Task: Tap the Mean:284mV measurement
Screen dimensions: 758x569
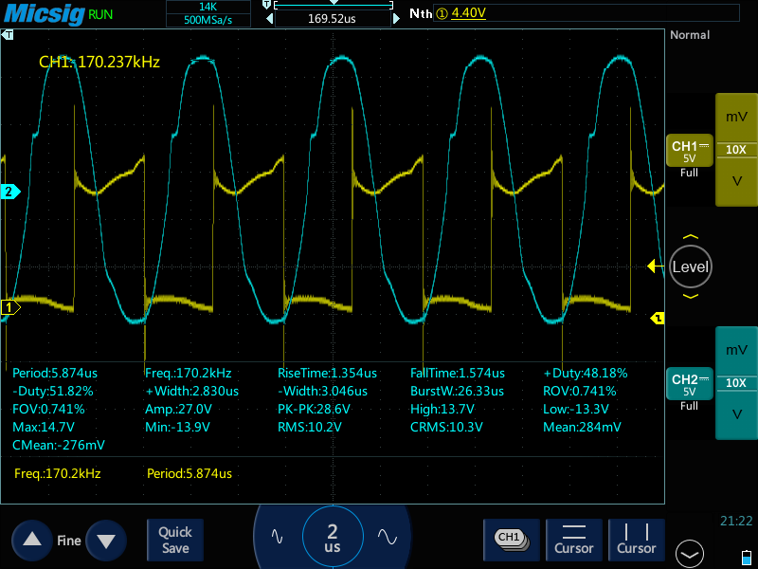Action: (582, 428)
